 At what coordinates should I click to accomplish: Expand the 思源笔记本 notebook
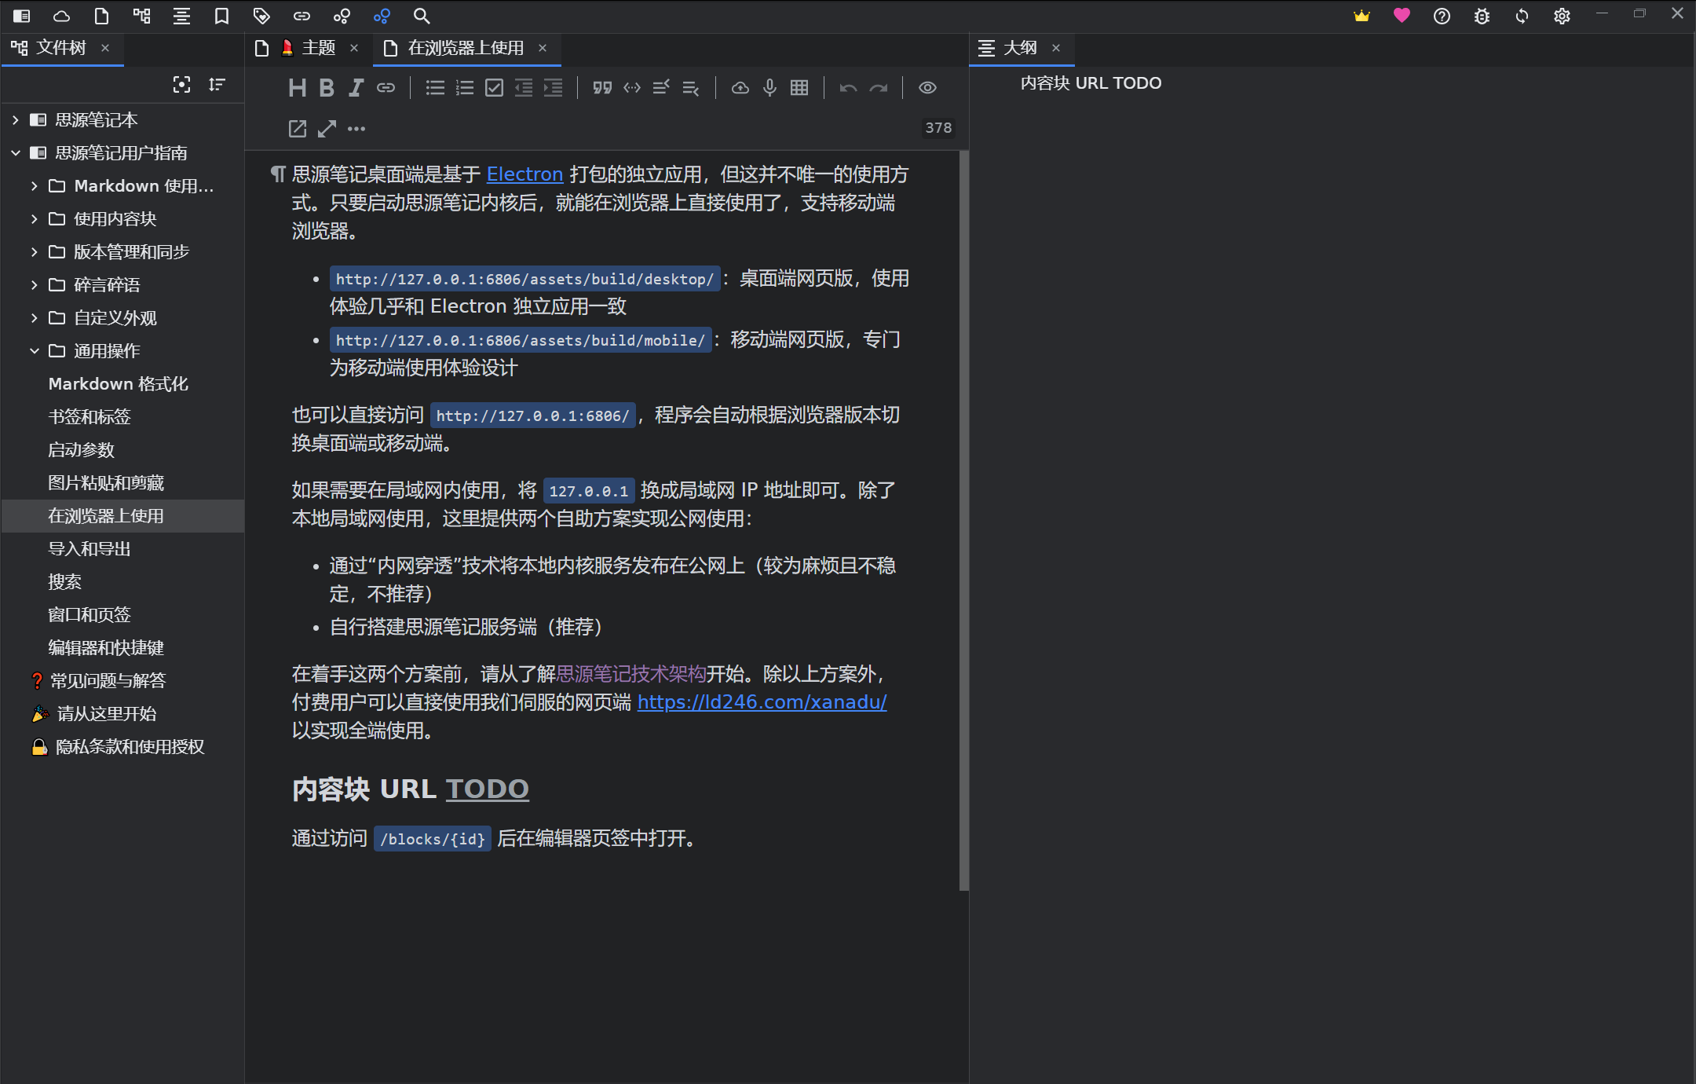[15, 120]
